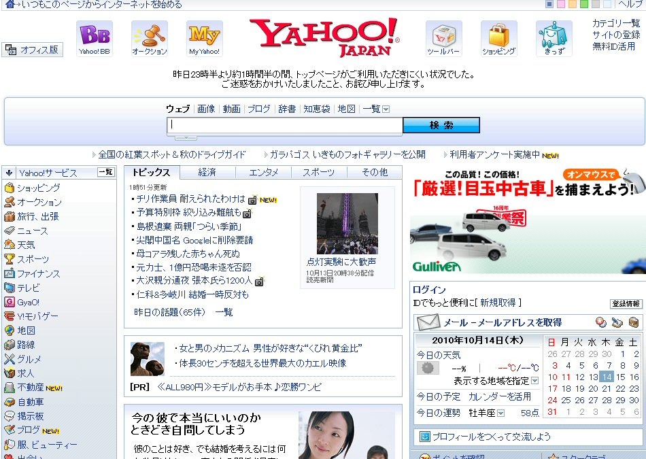The height and width of the screenshot is (459, 646).
Task: Click the 登録情報 button
Action: coord(626,304)
